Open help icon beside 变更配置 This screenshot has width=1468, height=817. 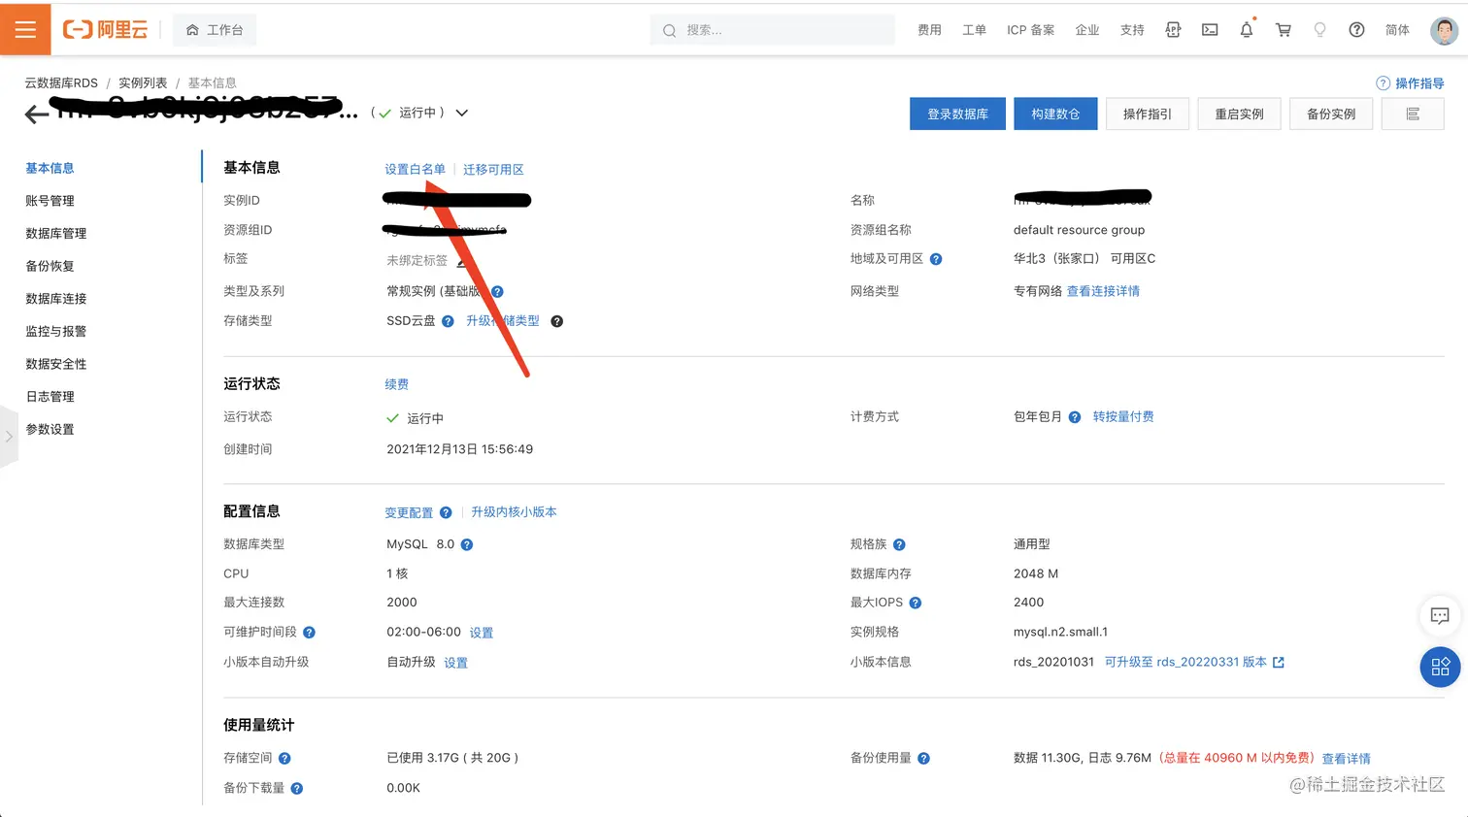click(446, 512)
